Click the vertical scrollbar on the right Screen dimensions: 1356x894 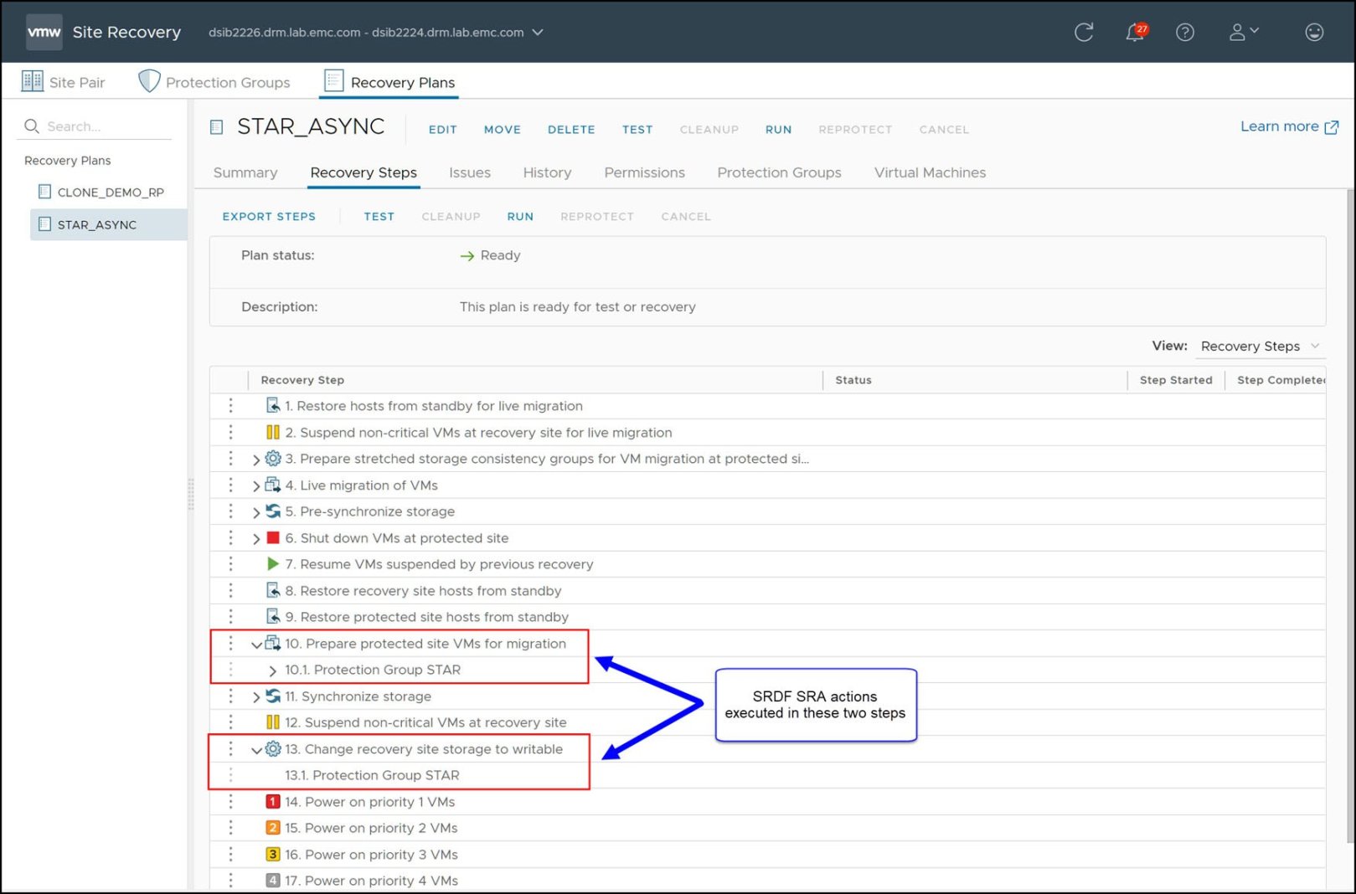[x=1350, y=515]
